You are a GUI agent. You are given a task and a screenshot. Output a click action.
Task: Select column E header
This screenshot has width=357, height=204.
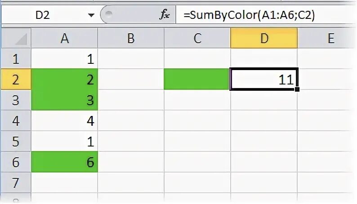[x=327, y=38]
